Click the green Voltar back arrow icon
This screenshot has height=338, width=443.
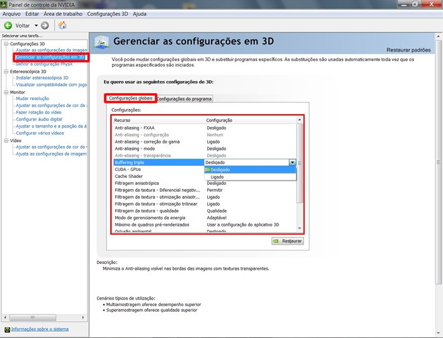point(8,26)
